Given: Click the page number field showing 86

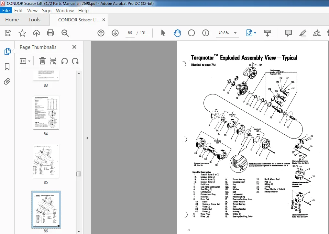Looking at the screenshot, I should click(x=130, y=33).
